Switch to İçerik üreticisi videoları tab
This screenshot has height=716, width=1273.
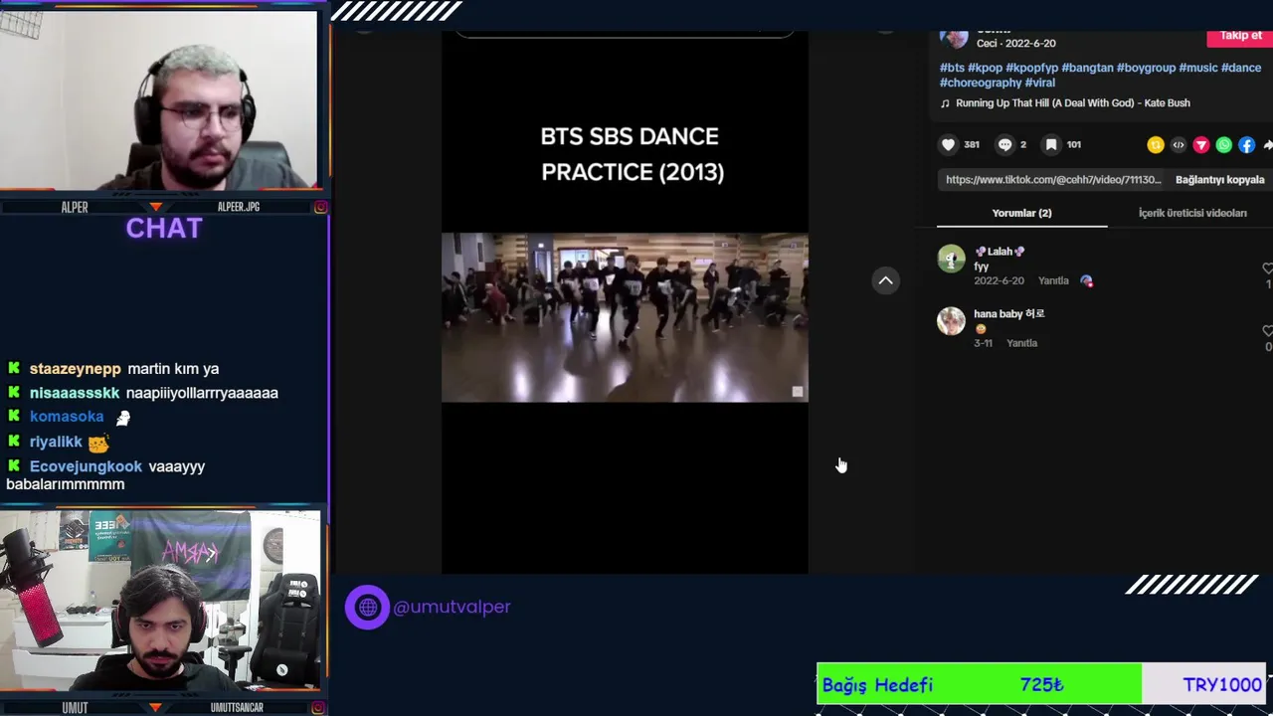click(1192, 213)
